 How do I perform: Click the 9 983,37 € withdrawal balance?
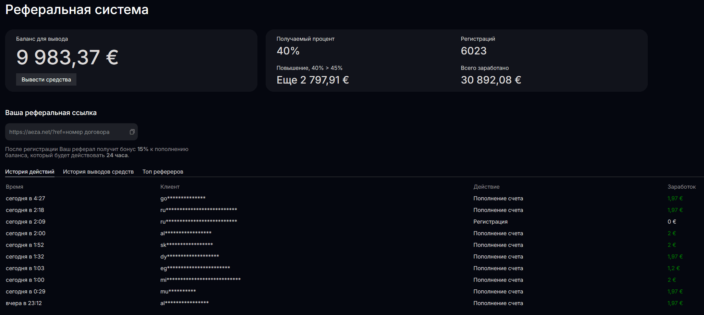tap(67, 57)
